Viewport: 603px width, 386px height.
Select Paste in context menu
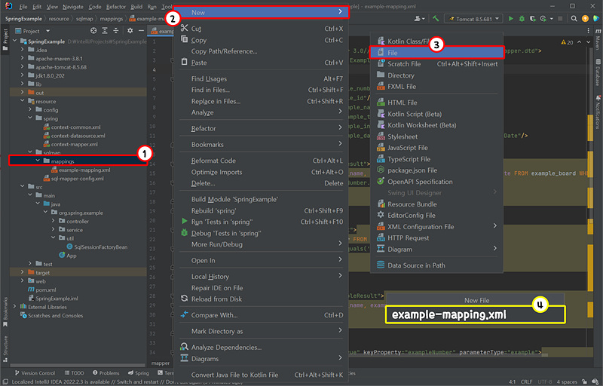point(262,63)
